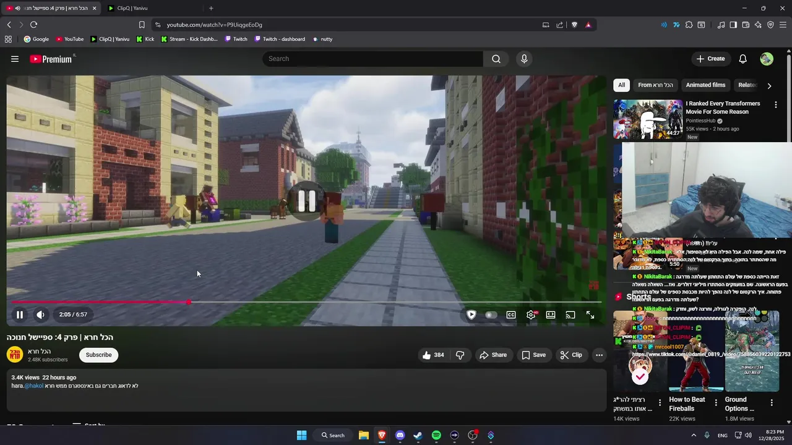Select Animated films filter chip

[x=705, y=85]
